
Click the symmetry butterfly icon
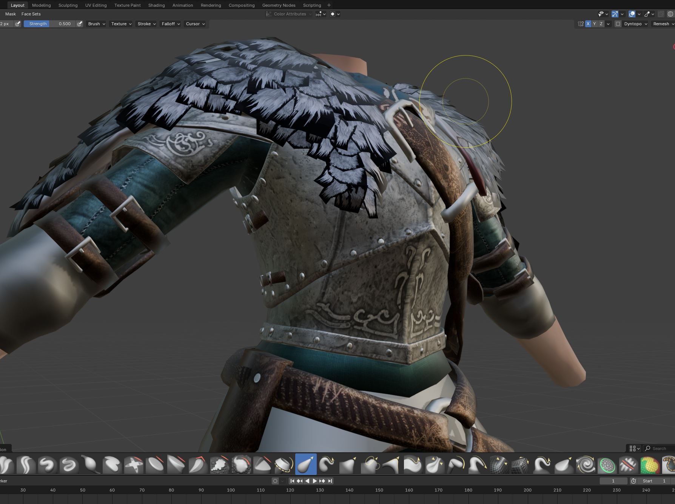(581, 24)
